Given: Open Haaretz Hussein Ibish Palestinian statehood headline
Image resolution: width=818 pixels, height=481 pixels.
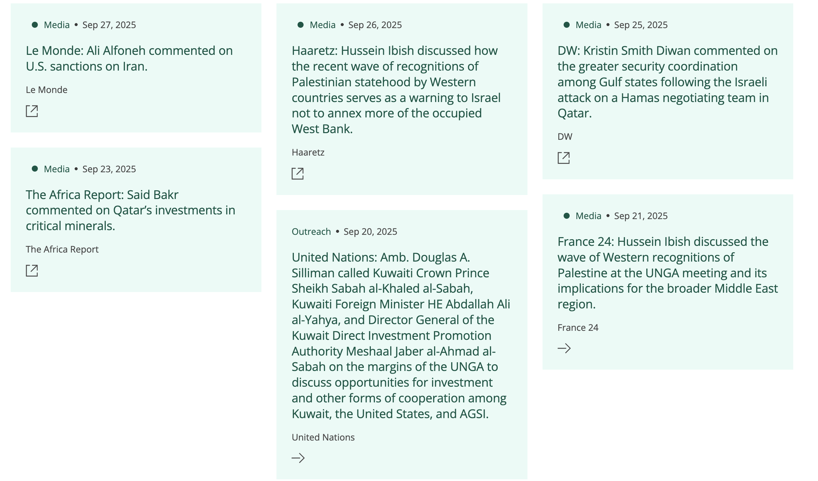Looking at the screenshot, I should click(396, 90).
